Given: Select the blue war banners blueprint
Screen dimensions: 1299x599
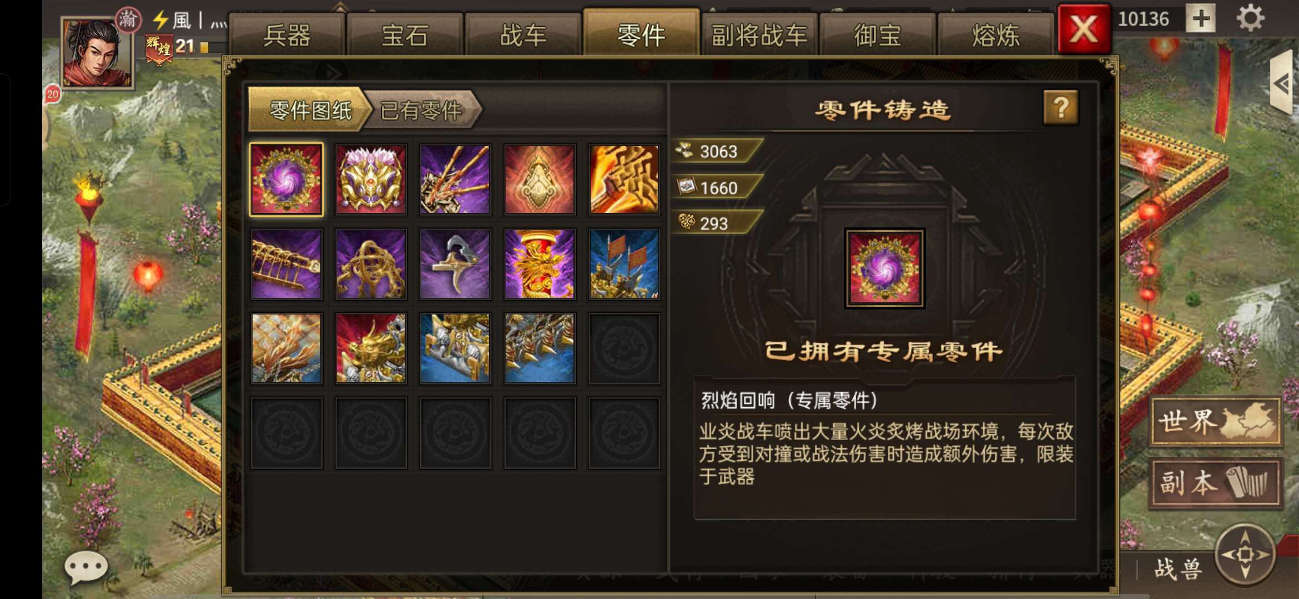Looking at the screenshot, I should (624, 264).
